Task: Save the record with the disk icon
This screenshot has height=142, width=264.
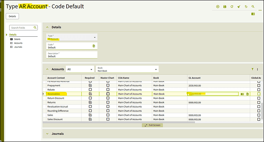Action: pos(225,7)
